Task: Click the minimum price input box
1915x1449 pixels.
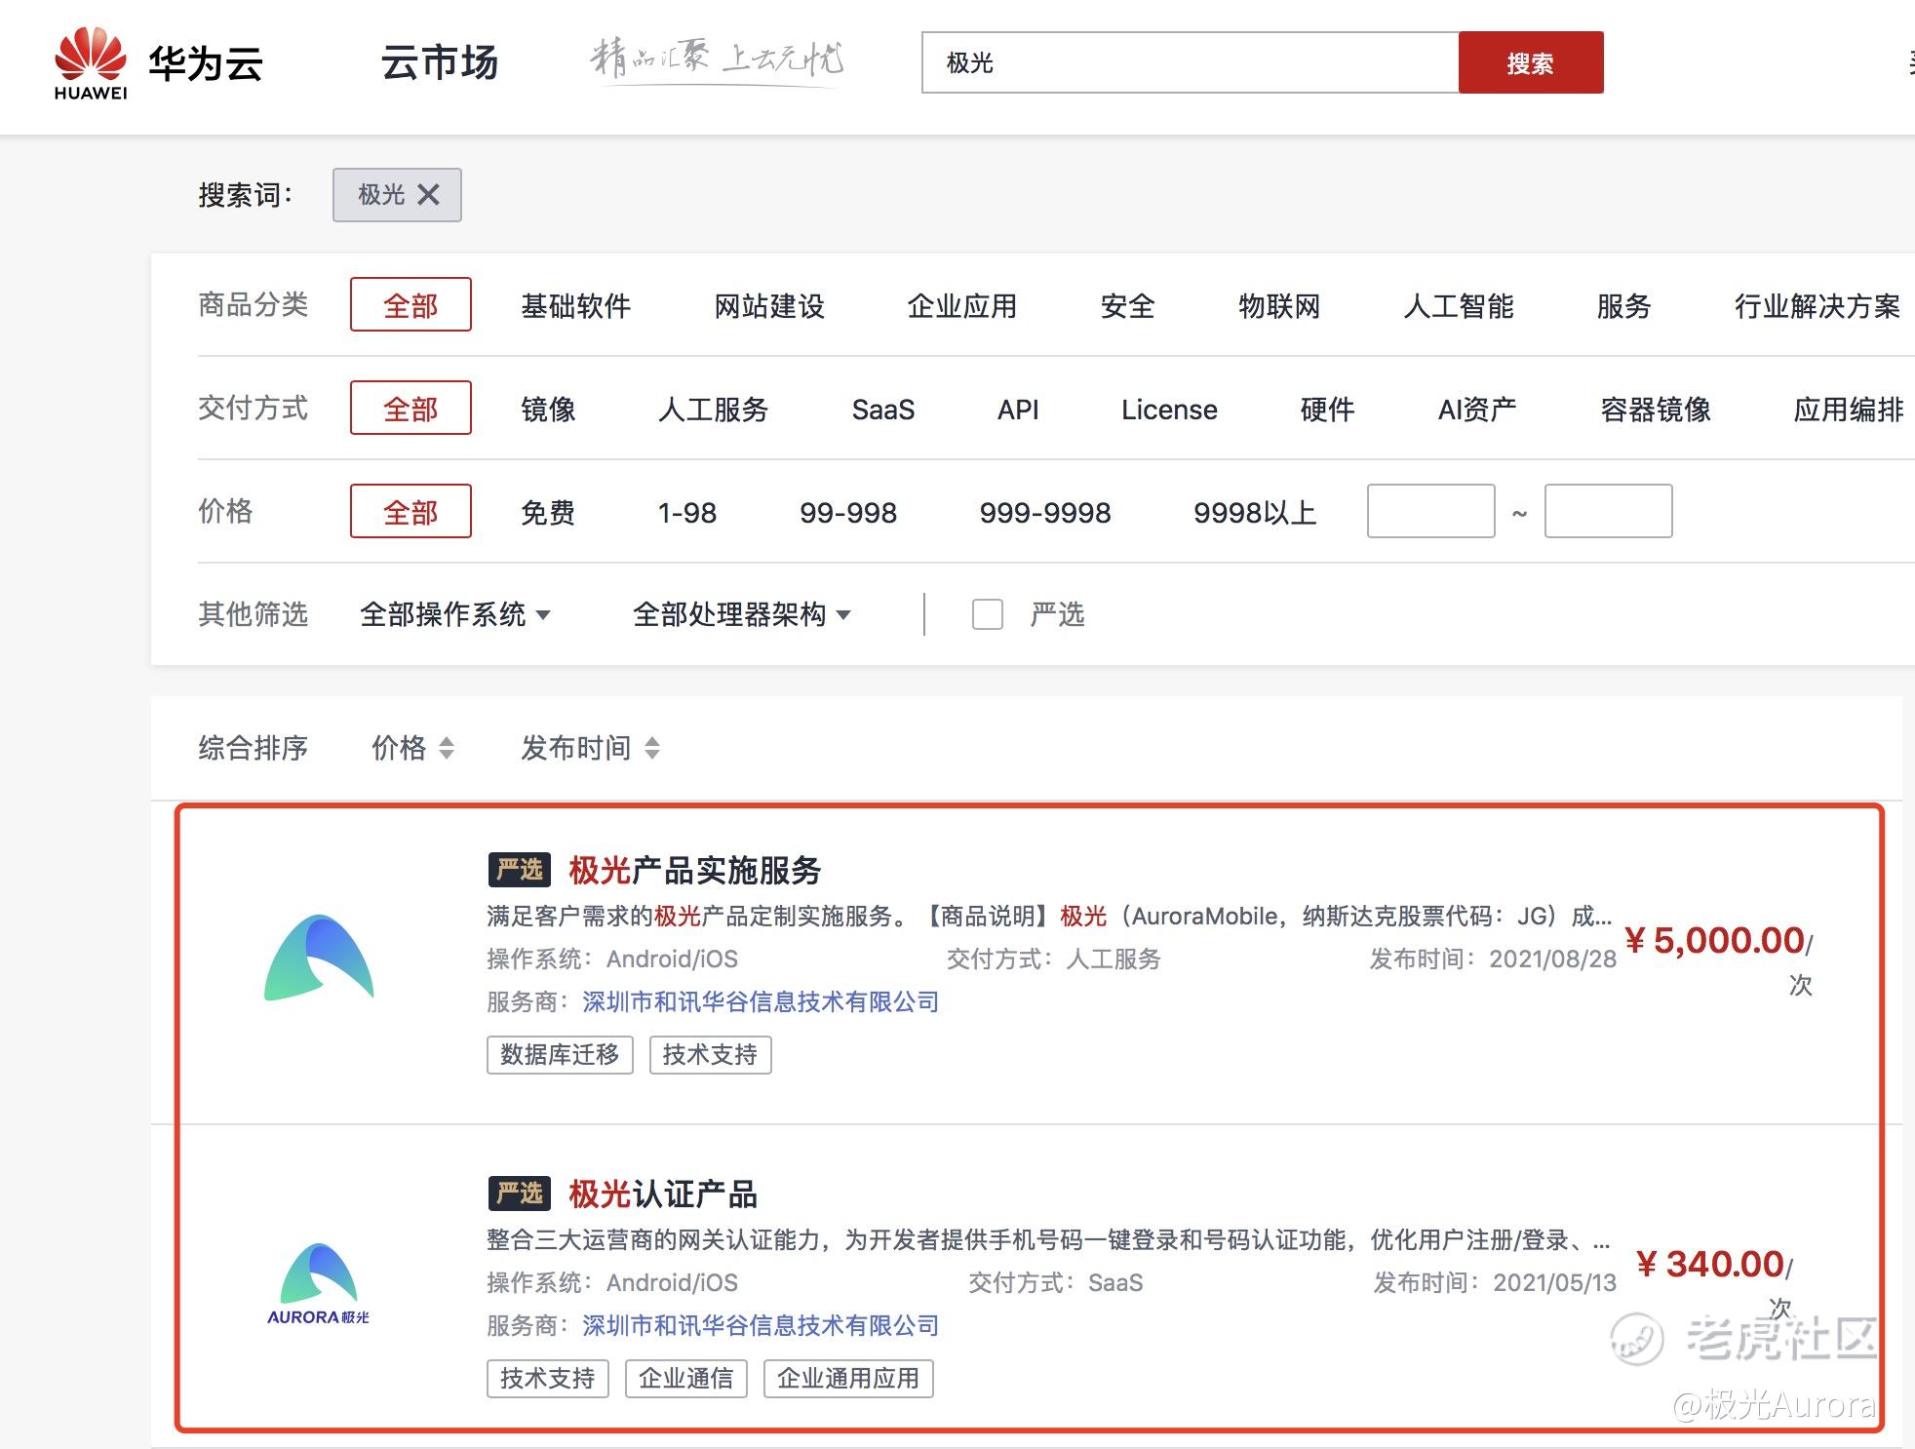Action: [x=1429, y=511]
